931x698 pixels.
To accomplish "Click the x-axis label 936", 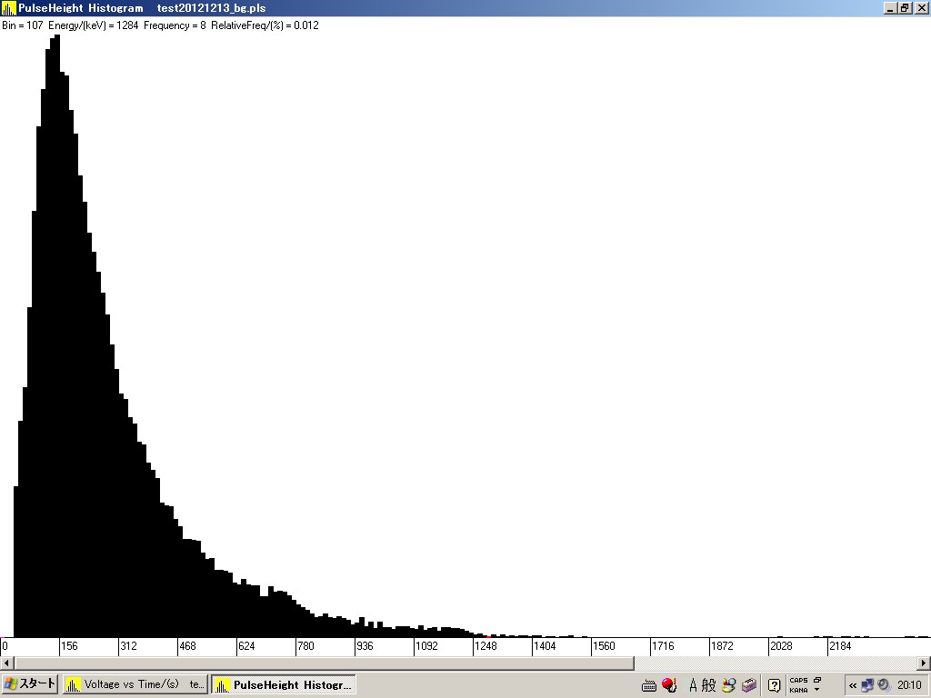I will coord(365,646).
